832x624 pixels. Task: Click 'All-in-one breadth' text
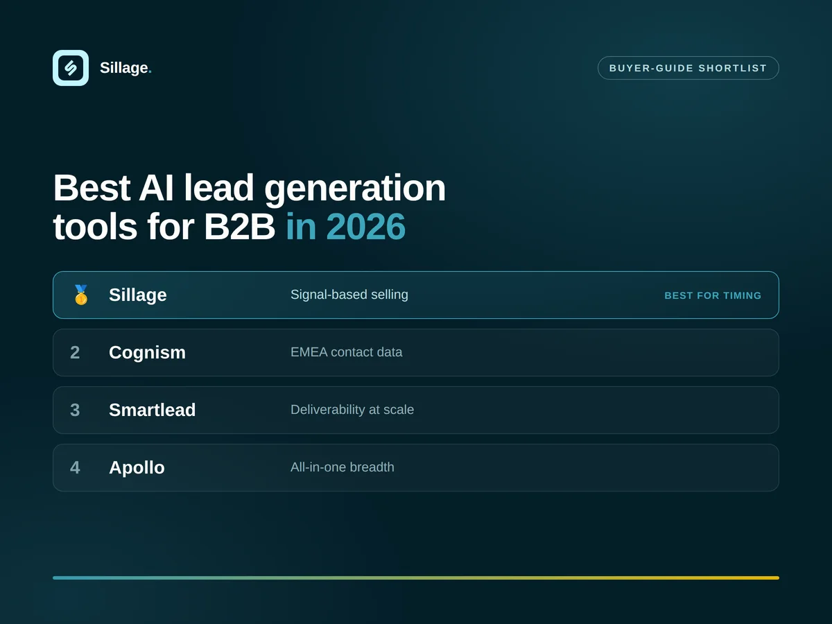(x=343, y=467)
